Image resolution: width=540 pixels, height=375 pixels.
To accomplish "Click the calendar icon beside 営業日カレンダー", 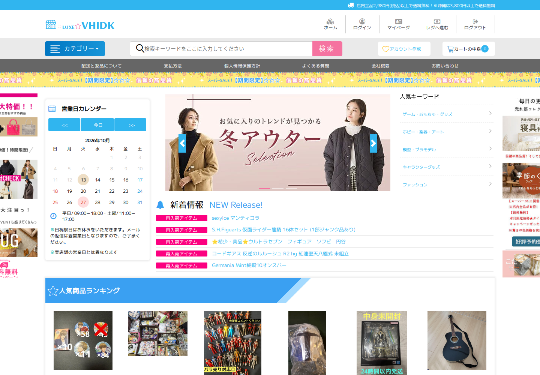I will tap(52, 109).
